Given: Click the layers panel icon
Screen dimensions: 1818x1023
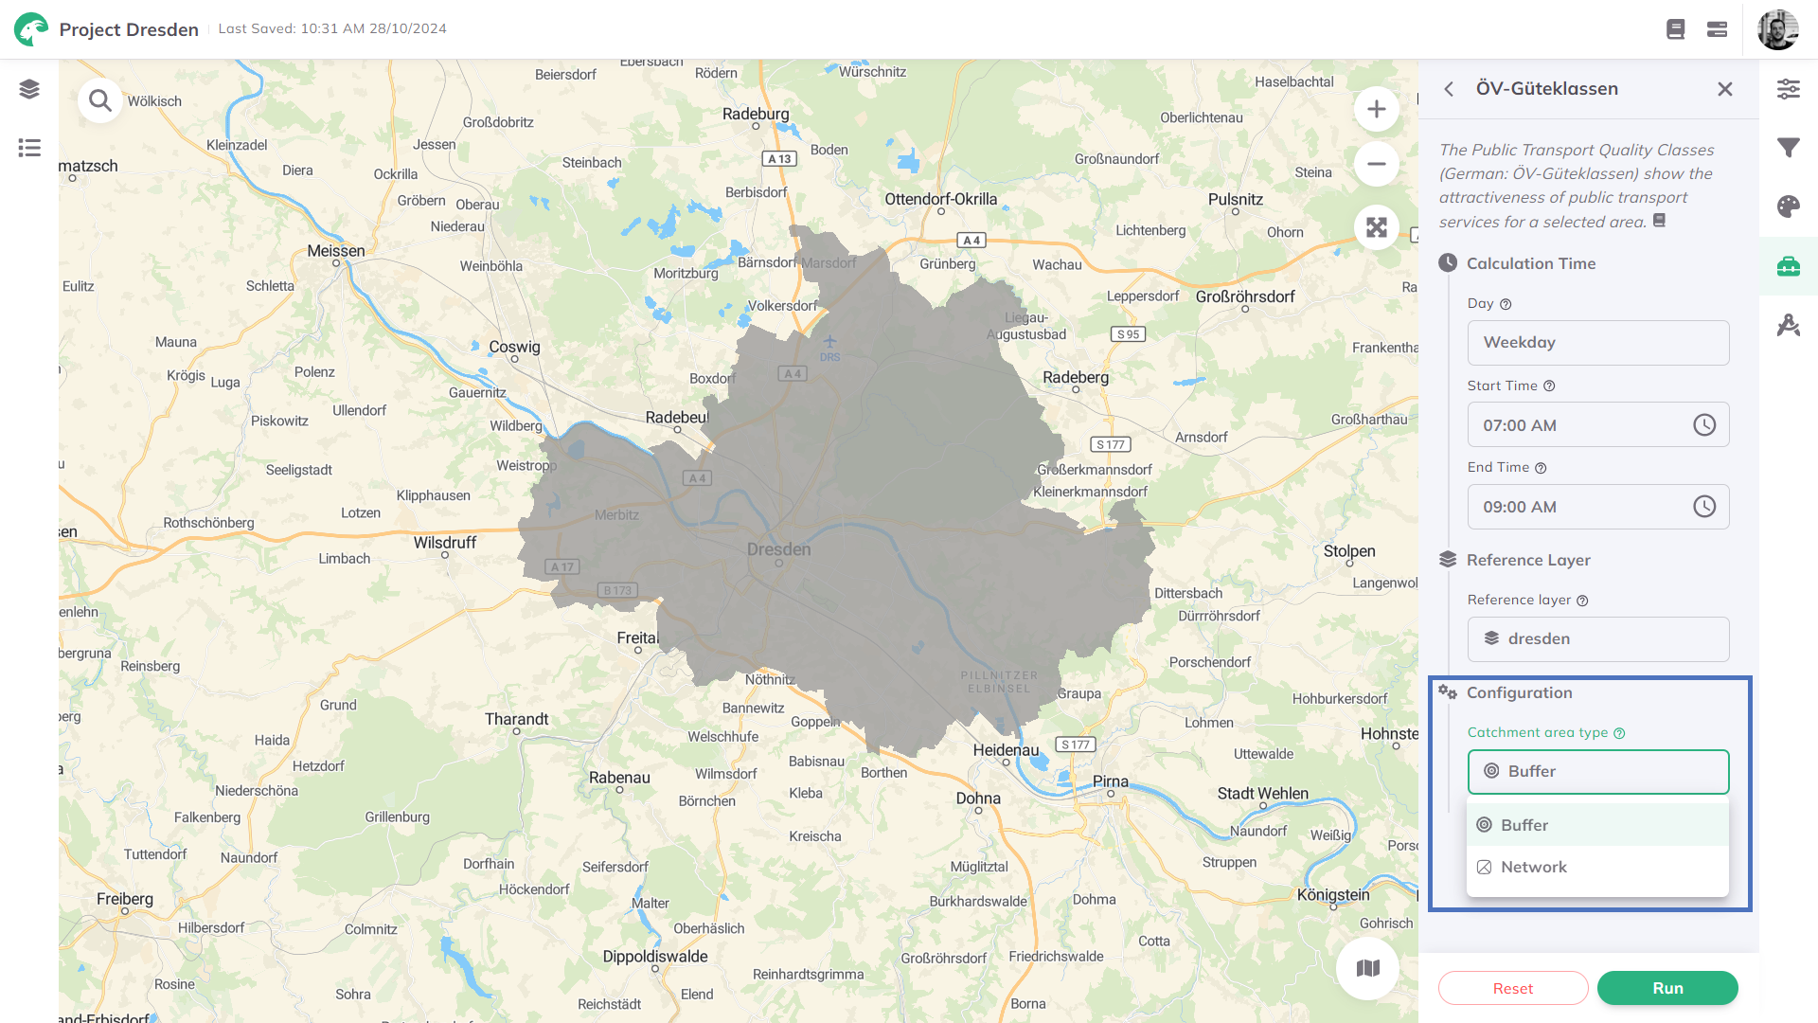Looking at the screenshot, I should click(x=28, y=89).
